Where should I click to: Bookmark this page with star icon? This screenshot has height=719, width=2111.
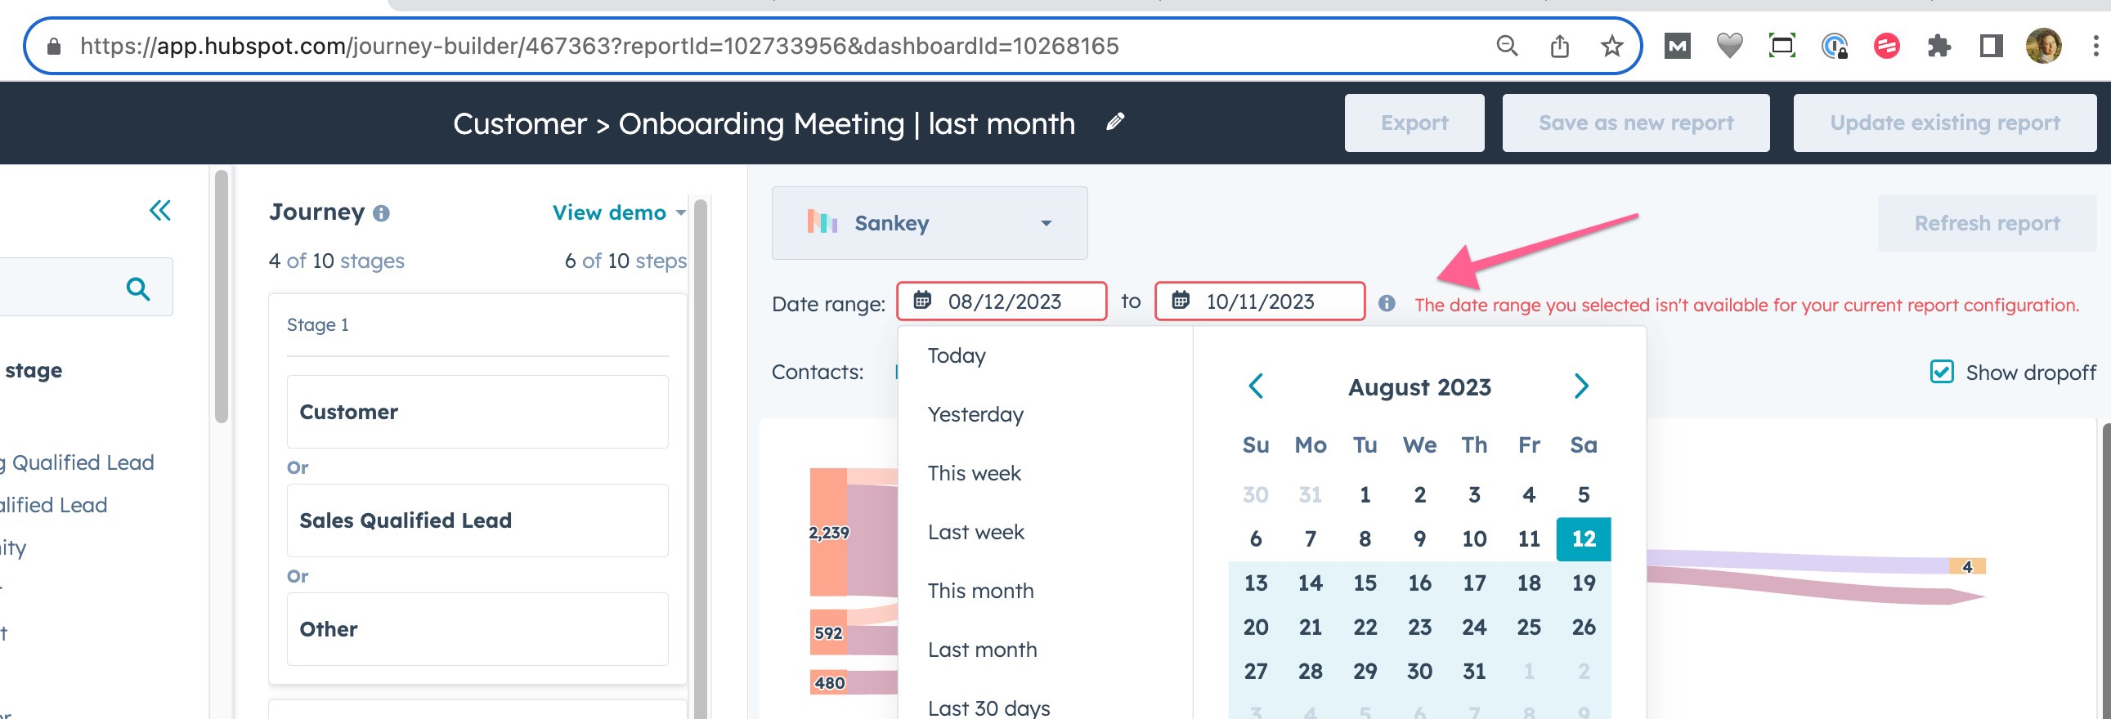[1611, 46]
